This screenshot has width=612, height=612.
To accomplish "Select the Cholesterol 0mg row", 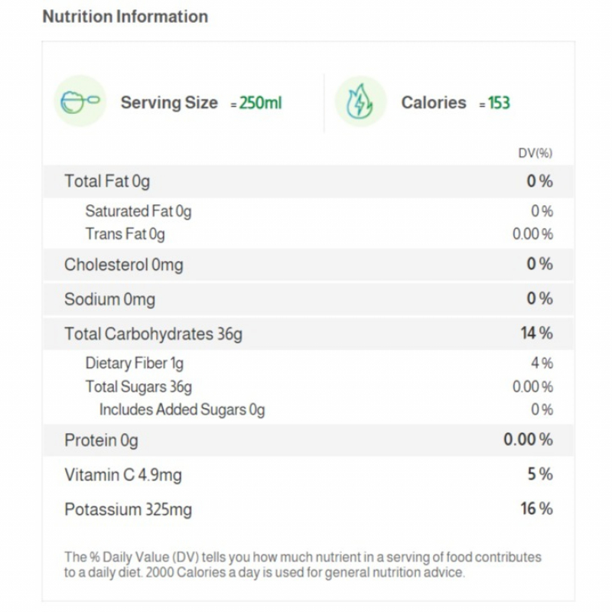I will coord(123,265).
